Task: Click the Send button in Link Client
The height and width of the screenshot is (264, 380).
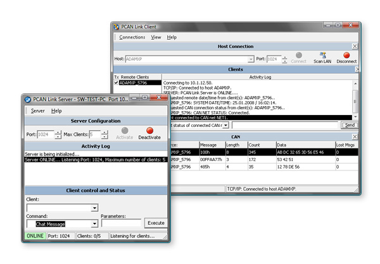Action: click(x=350, y=125)
